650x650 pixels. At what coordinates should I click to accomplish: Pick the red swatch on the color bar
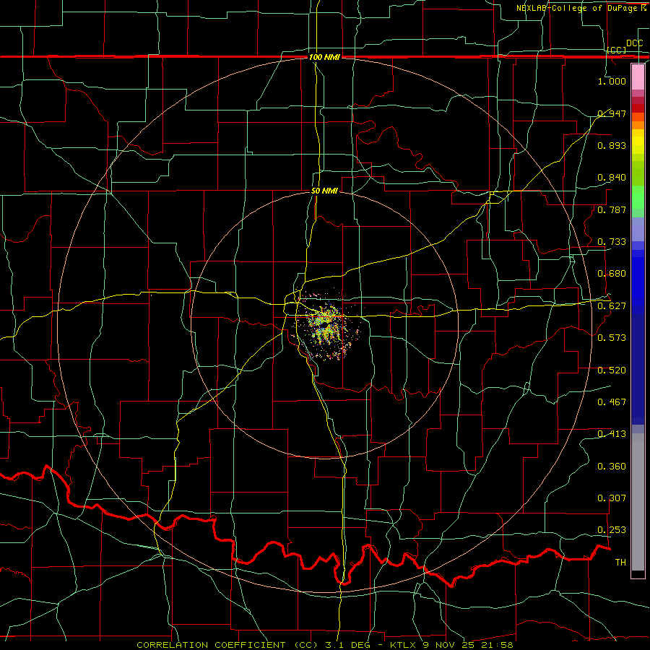pyautogui.click(x=638, y=108)
